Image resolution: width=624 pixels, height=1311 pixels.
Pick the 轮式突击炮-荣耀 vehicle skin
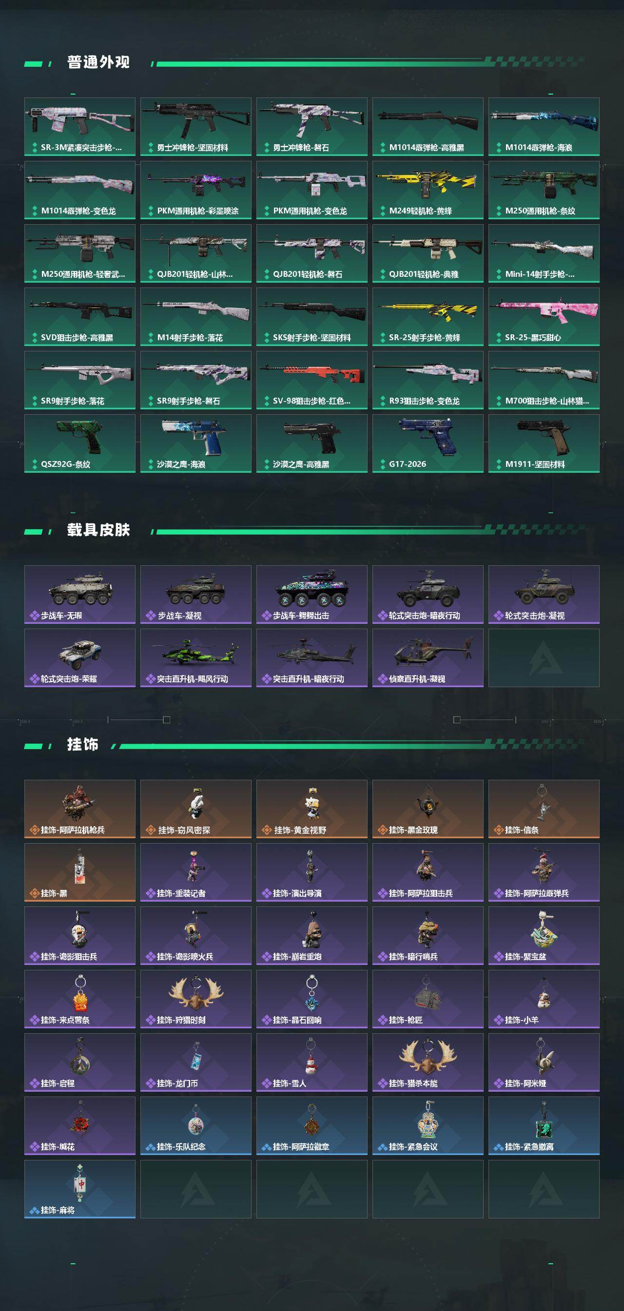point(79,658)
